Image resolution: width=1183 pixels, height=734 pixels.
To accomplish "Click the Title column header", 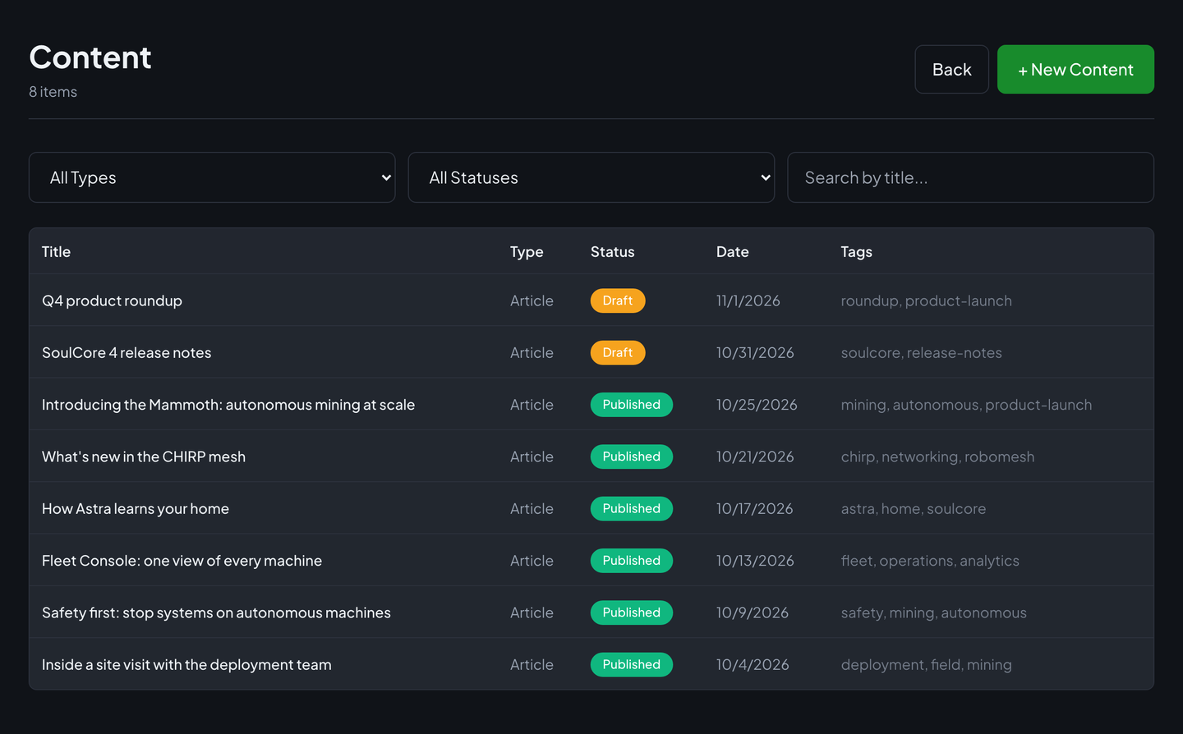I will [56, 252].
